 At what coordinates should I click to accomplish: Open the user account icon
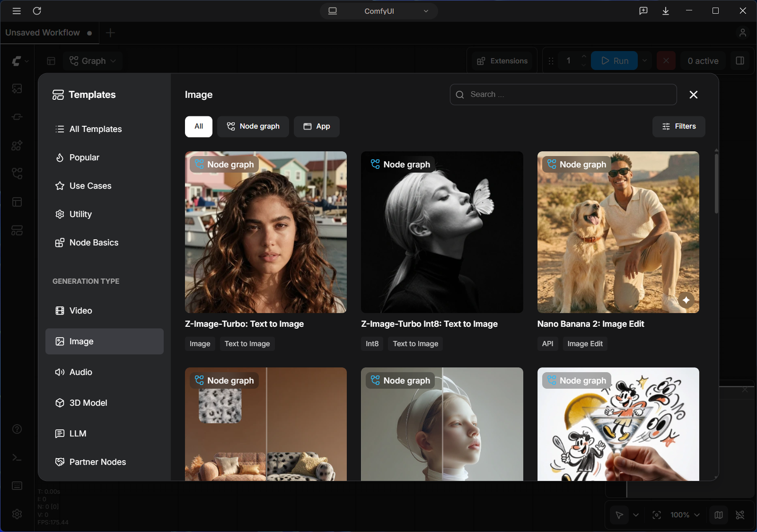pyautogui.click(x=743, y=33)
